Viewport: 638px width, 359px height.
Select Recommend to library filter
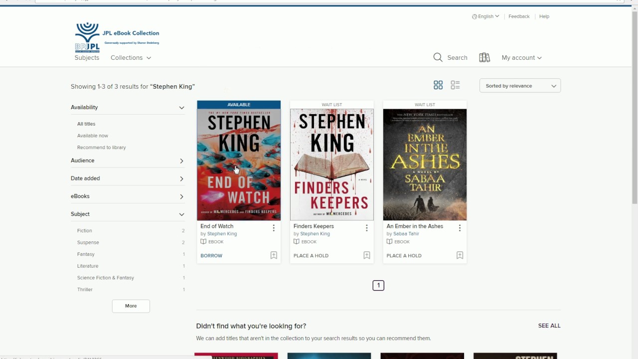101,148
